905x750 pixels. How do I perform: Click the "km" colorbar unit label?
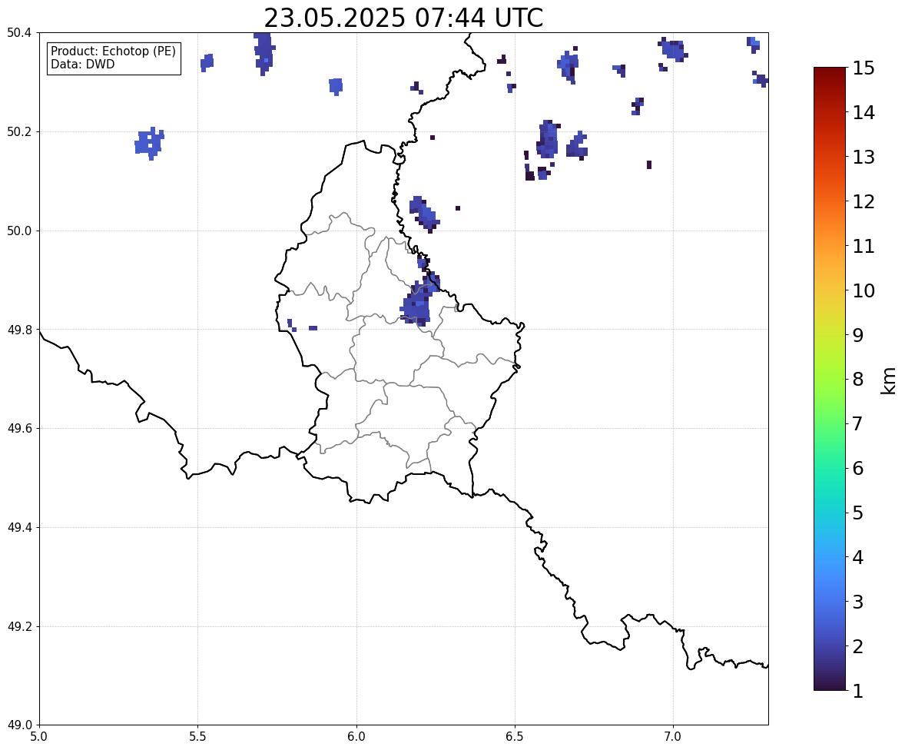point(889,380)
